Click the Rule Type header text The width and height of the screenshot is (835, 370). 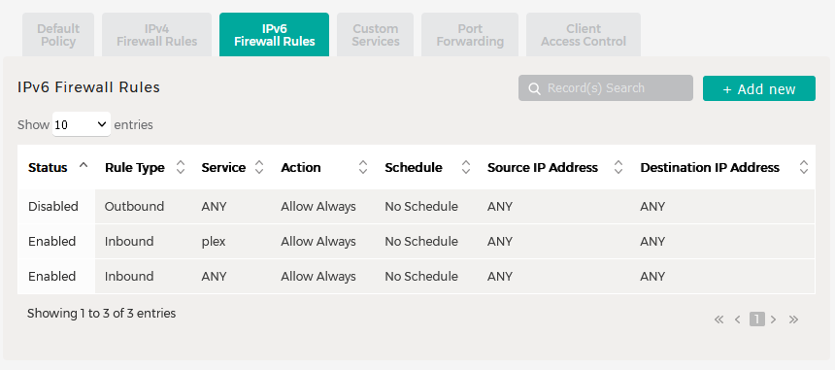pyautogui.click(x=135, y=168)
